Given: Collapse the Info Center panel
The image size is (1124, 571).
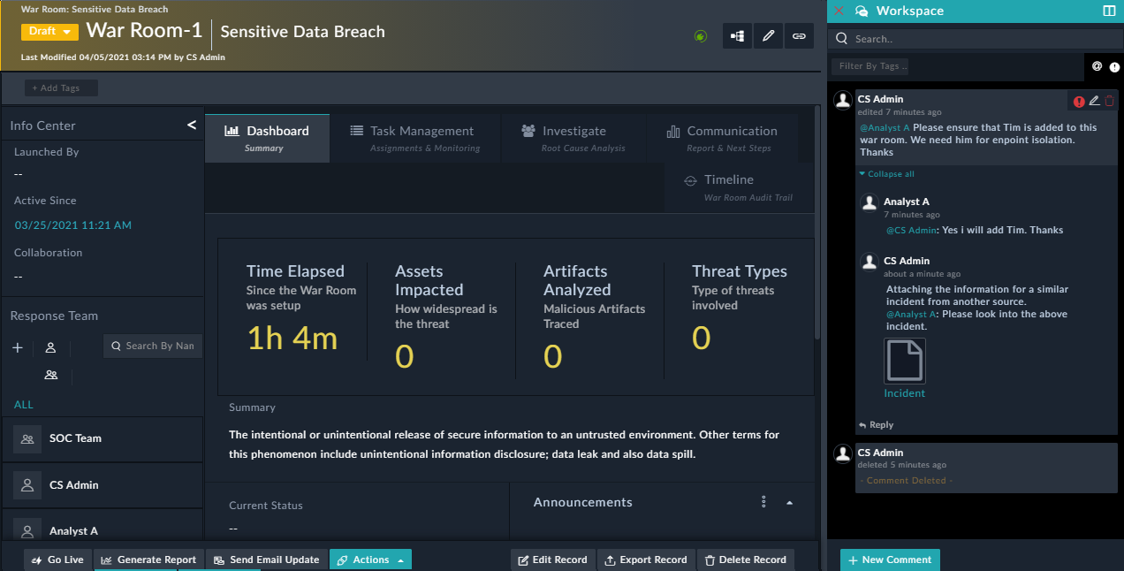Looking at the screenshot, I should 192,126.
